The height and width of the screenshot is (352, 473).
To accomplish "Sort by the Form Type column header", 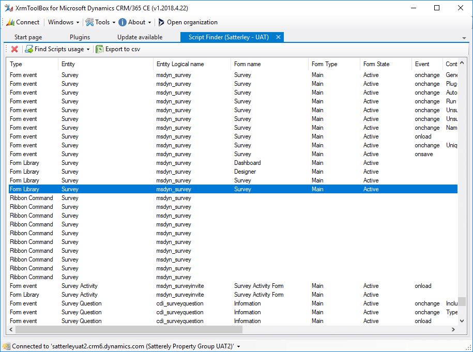I will pos(334,64).
